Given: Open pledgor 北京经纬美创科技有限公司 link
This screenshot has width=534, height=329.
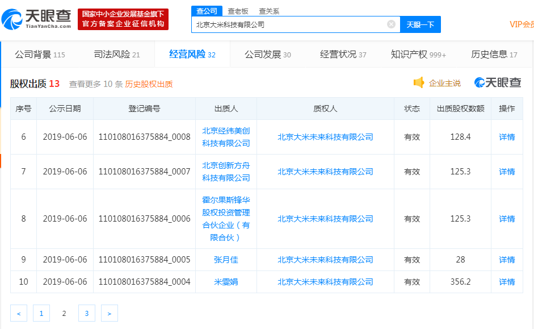Looking at the screenshot, I should (226, 137).
